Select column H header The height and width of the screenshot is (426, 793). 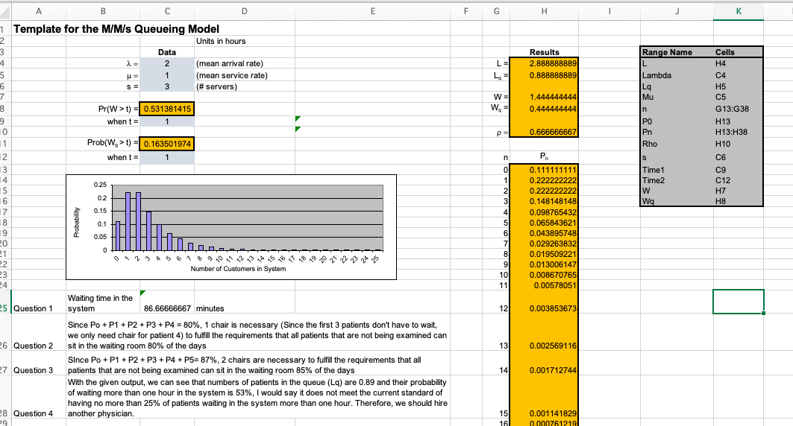click(544, 11)
